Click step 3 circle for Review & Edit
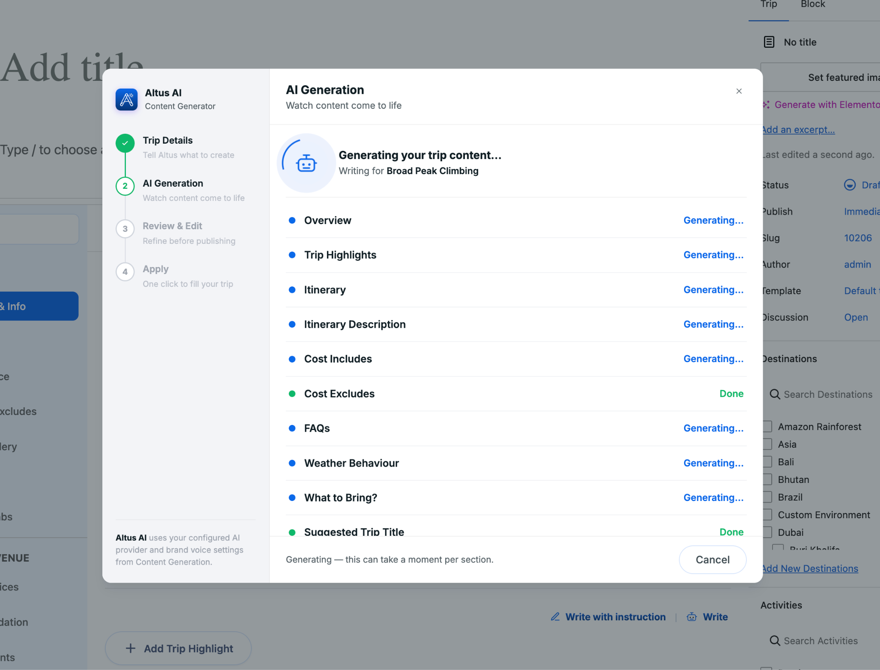Image resolution: width=880 pixels, height=670 pixels. coord(125,229)
